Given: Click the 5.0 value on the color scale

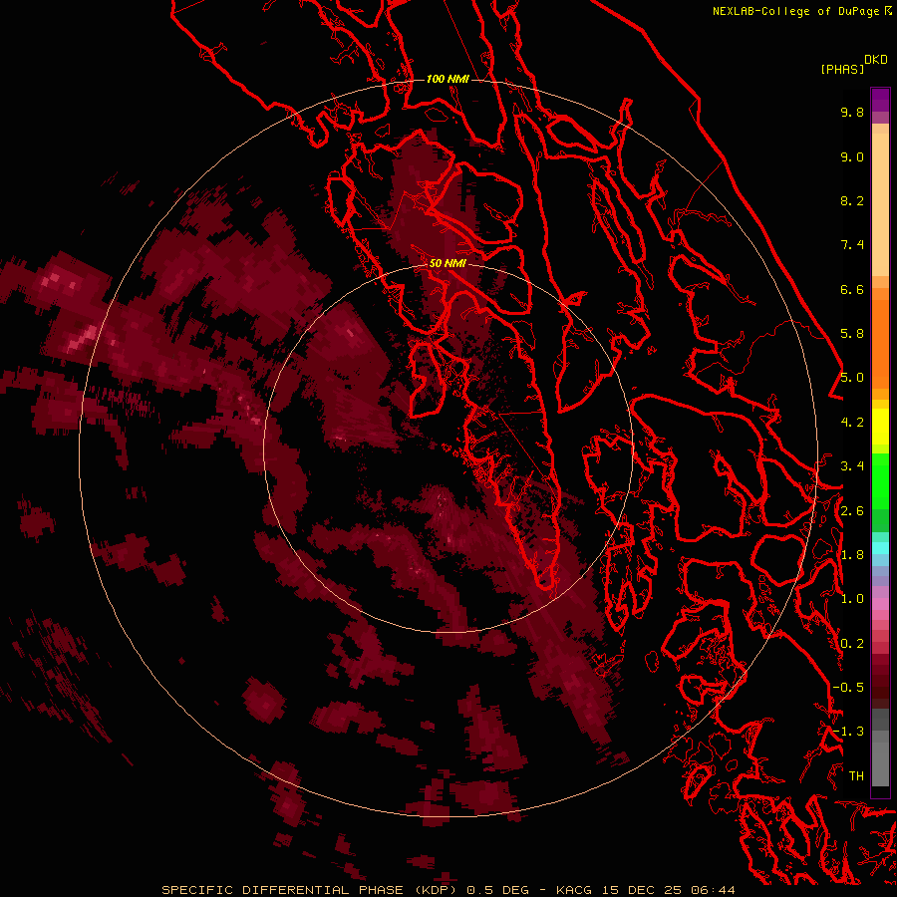Looking at the screenshot, I should 852,378.
